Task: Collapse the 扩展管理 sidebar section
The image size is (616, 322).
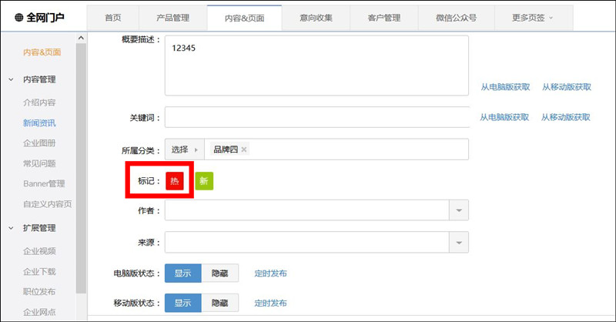Action: click(11, 228)
